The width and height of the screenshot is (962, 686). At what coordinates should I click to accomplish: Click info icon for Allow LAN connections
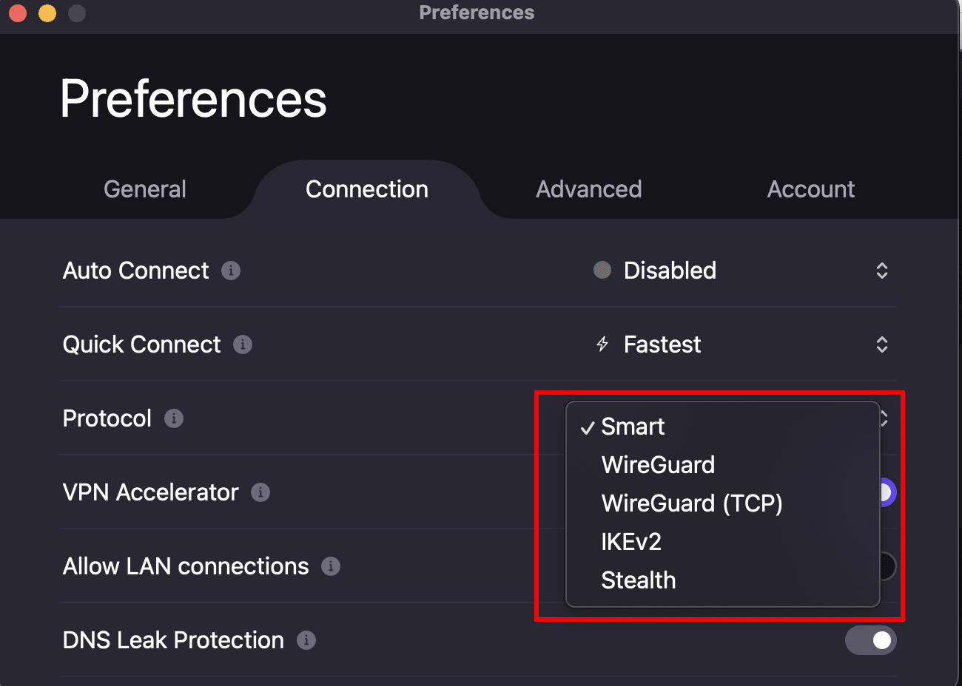[331, 566]
